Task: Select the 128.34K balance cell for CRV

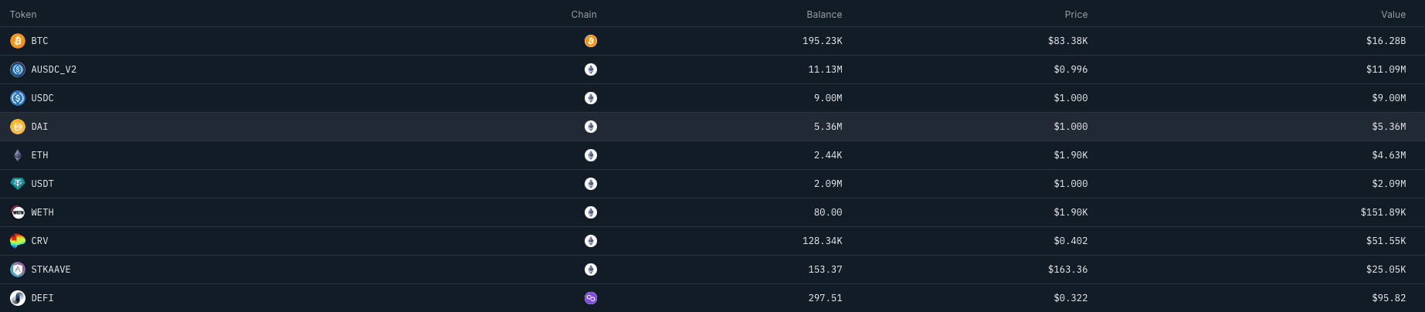Action: [x=822, y=241]
